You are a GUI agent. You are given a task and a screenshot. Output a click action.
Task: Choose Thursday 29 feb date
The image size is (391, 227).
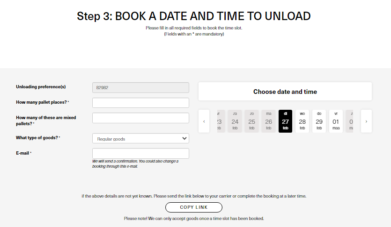319,121
